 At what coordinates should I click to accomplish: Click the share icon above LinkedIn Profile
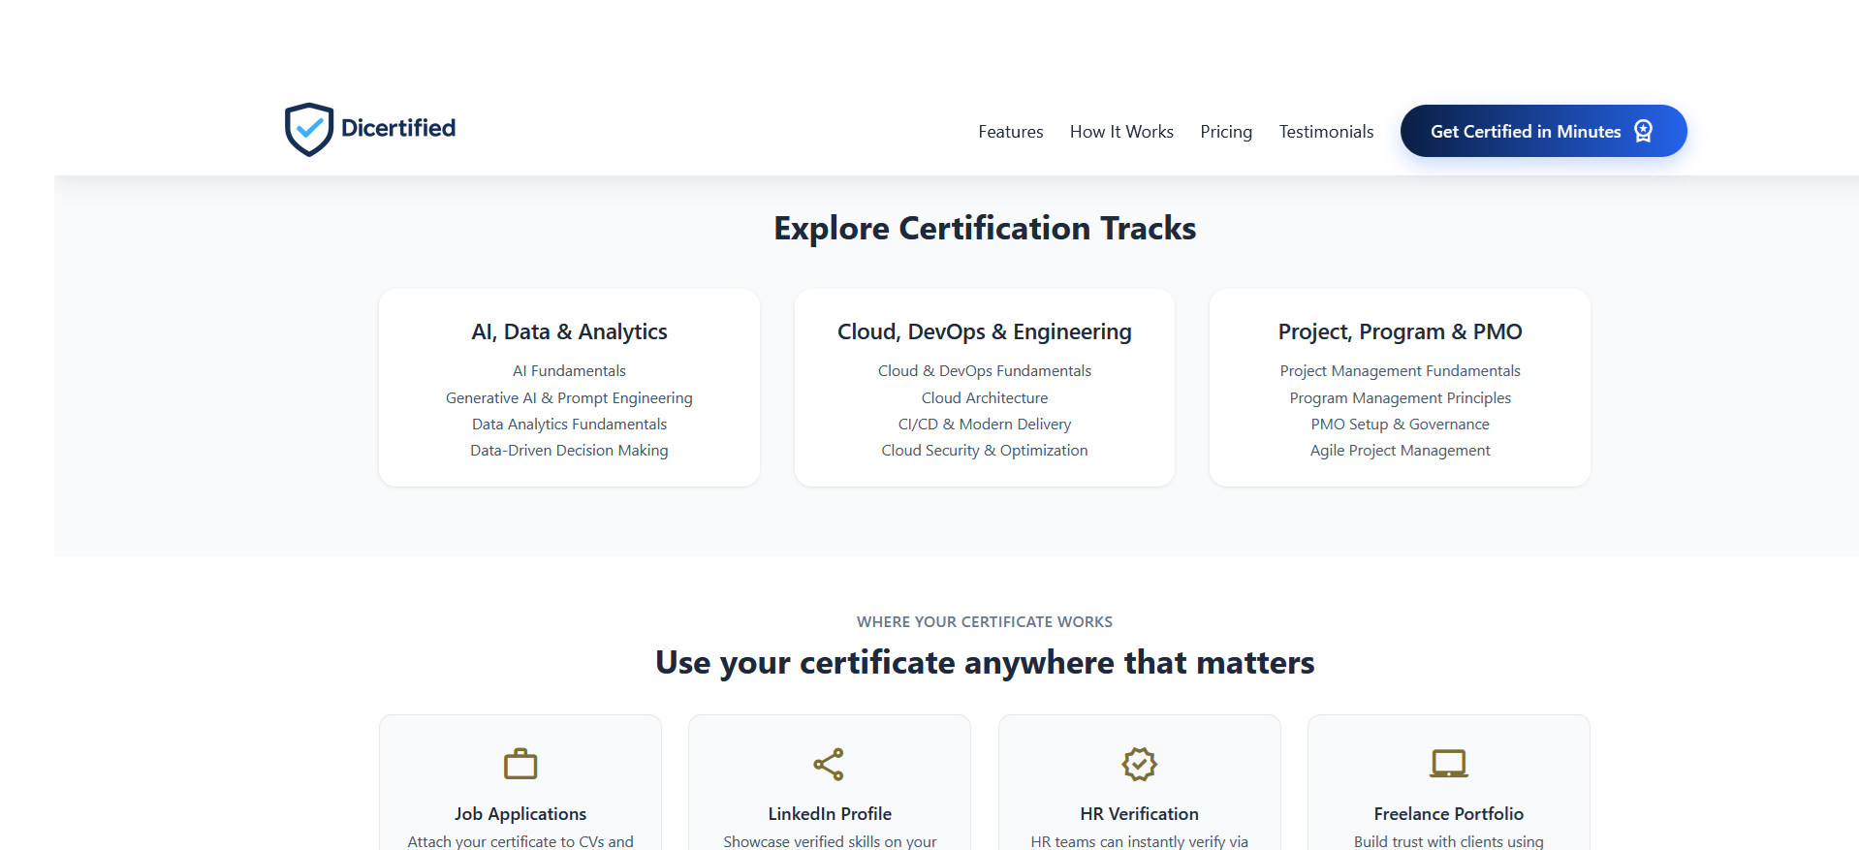coord(829,764)
